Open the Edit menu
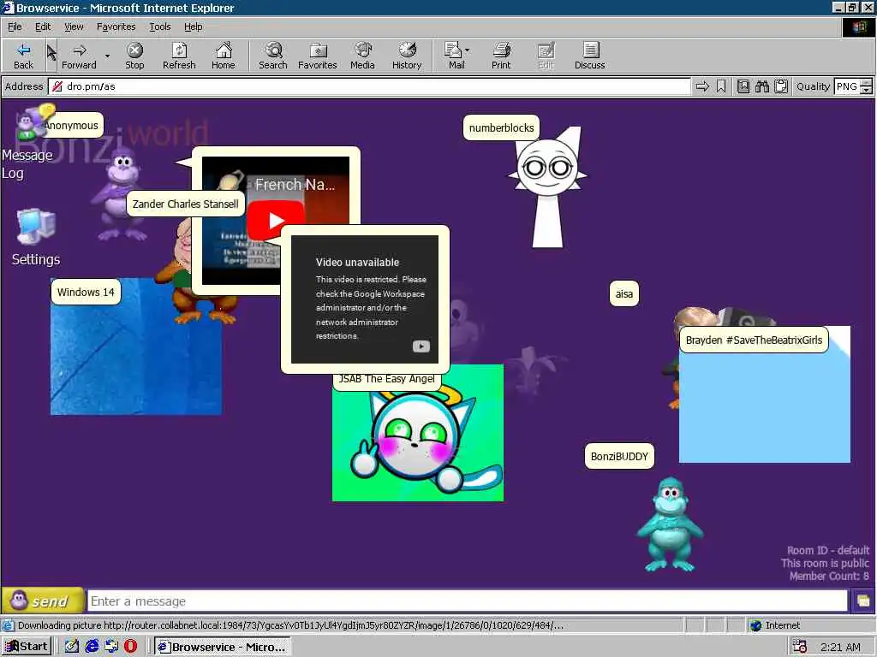Viewport: 877px width, 657px height. point(43,27)
